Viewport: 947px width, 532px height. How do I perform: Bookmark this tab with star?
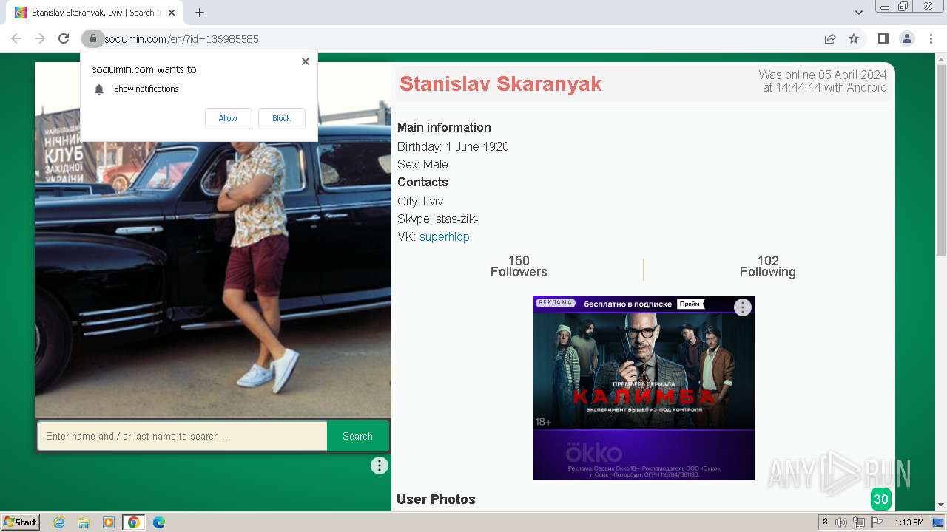(854, 39)
